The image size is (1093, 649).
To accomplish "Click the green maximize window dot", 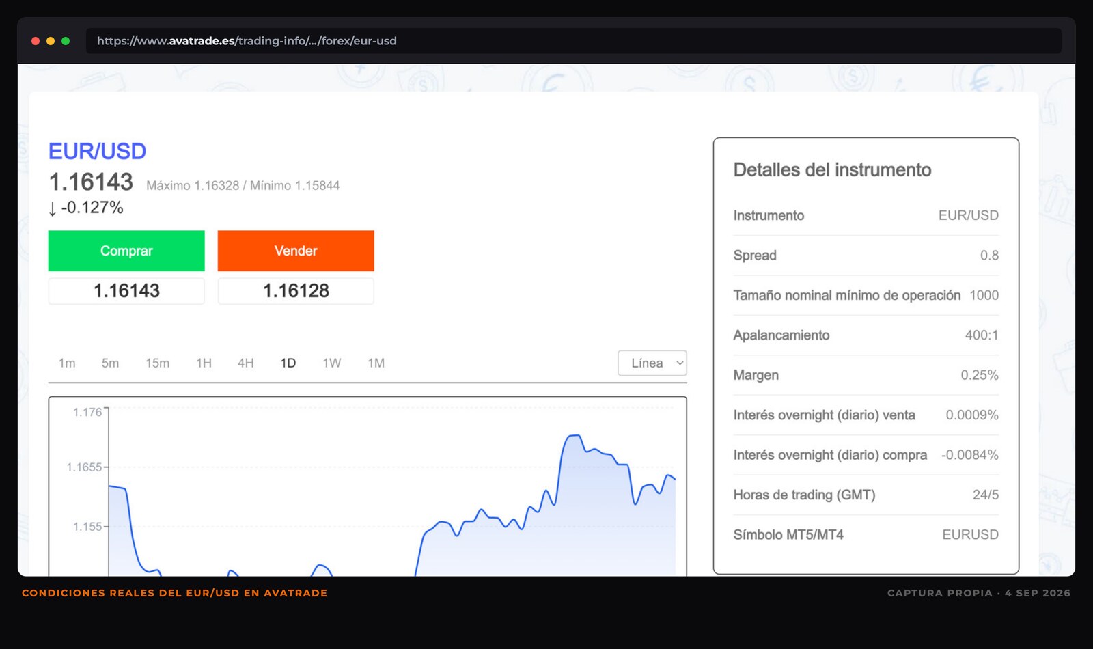I will pos(66,41).
